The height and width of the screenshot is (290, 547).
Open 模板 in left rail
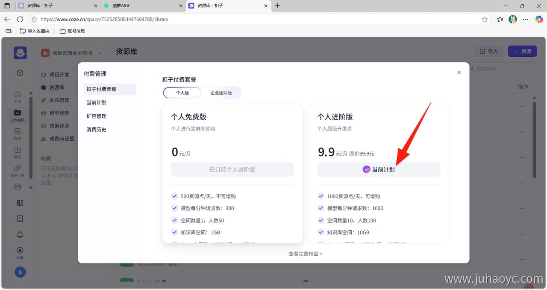[18, 152]
